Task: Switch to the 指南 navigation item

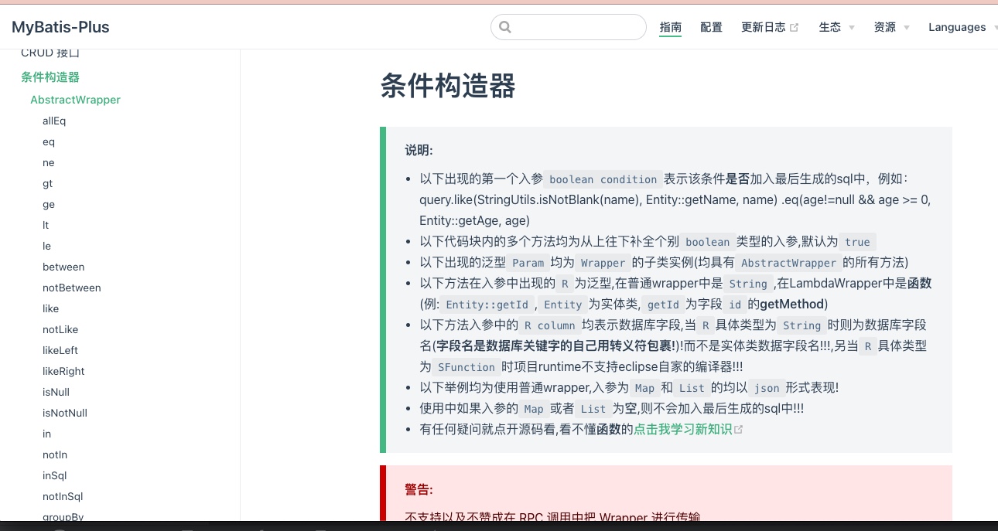Action: tap(671, 27)
